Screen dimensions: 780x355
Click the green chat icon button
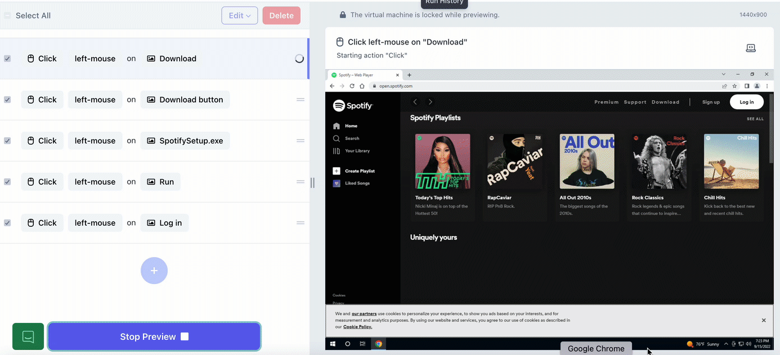click(28, 336)
